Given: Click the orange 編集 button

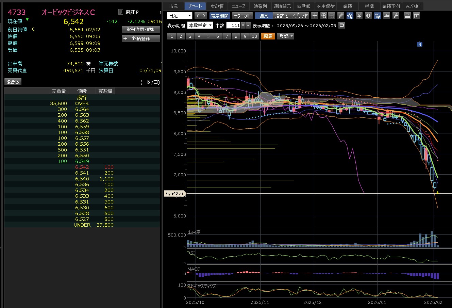Looking at the screenshot, I should pyautogui.click(x=268, y=36).
